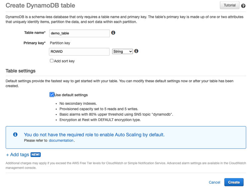The width and height of the screenshot is (249, 188).
Task: Follow the documentation link
Action: point(61,140)
